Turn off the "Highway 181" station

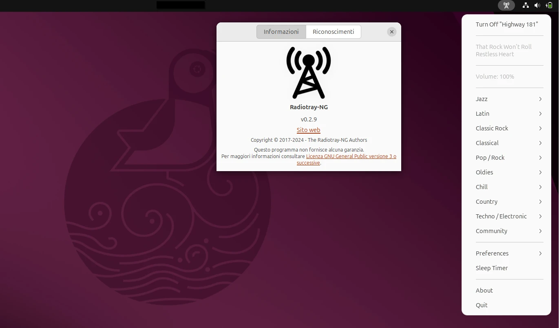(x=507, y=24)
